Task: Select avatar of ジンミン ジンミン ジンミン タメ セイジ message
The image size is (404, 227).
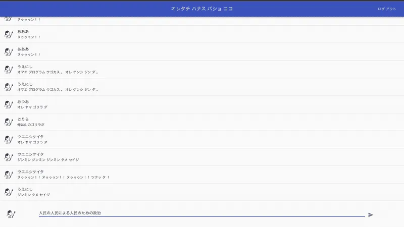Action: (9, 157)
